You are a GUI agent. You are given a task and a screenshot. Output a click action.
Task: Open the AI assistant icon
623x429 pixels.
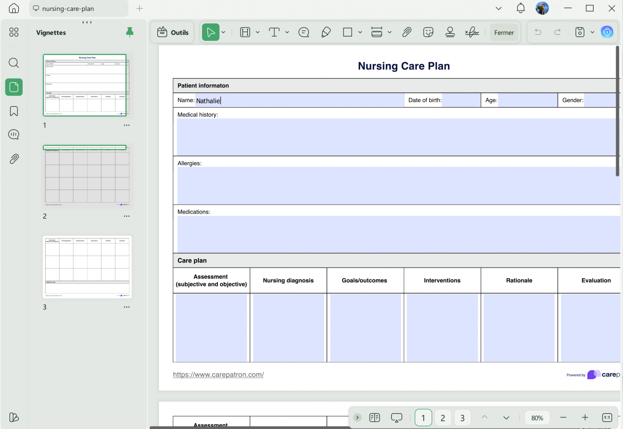(x=607, y=32)
